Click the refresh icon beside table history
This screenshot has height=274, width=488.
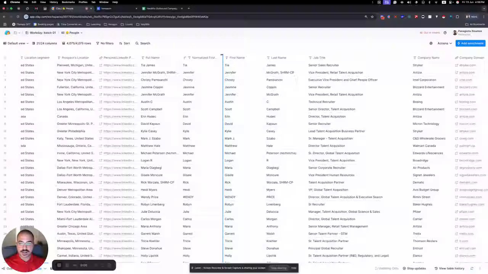tap(472, 269)
